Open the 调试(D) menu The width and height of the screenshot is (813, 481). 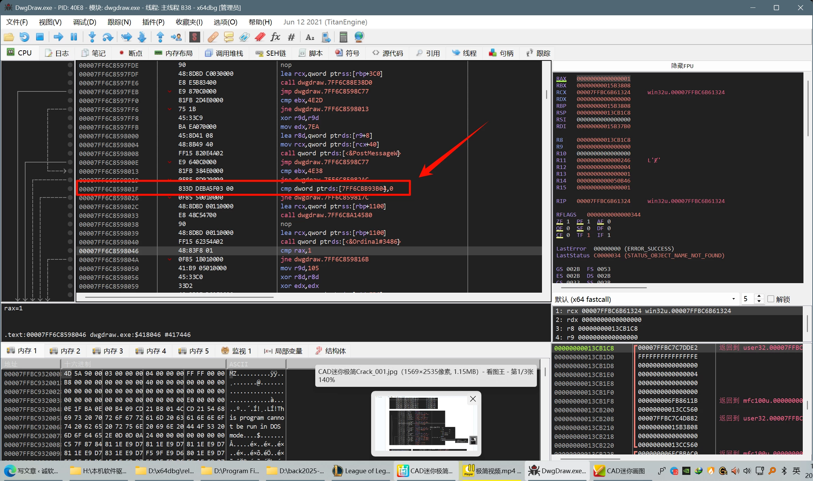click(x=84, y=22)
